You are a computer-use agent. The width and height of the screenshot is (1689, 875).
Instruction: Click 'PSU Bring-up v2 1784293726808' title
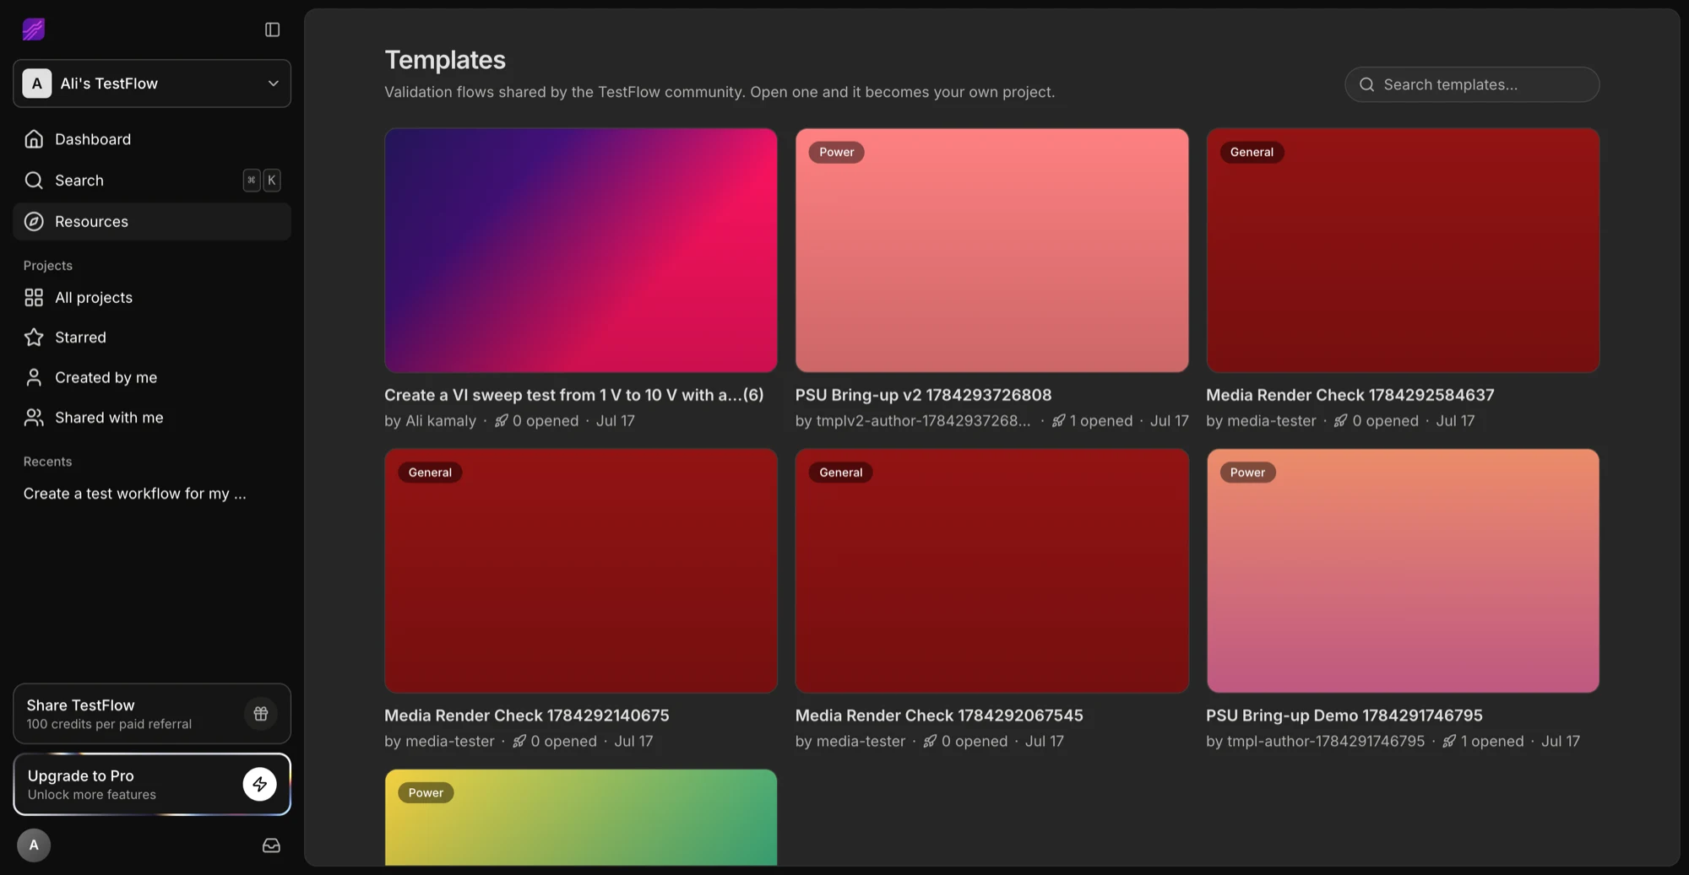[x=923, y=395]
